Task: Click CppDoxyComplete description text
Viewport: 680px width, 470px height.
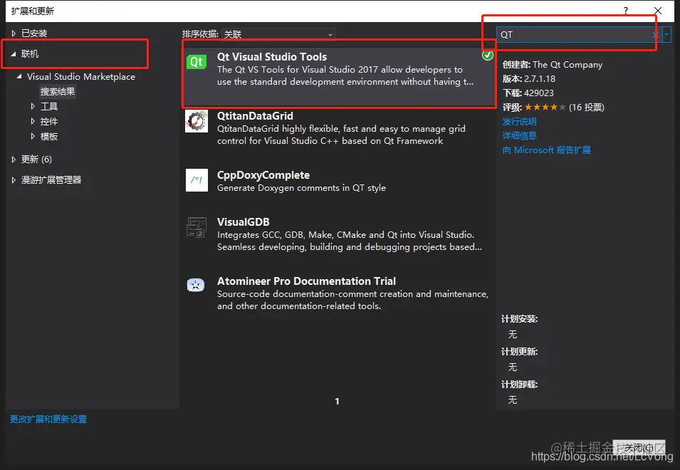Action: pos(301,188)
